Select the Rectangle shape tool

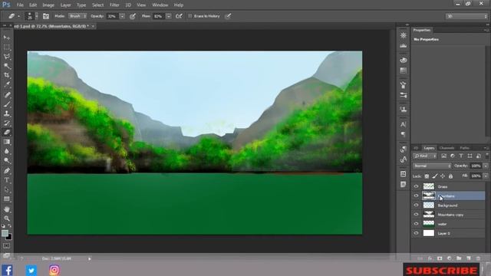pyautogui.click(x=7, y=199)
